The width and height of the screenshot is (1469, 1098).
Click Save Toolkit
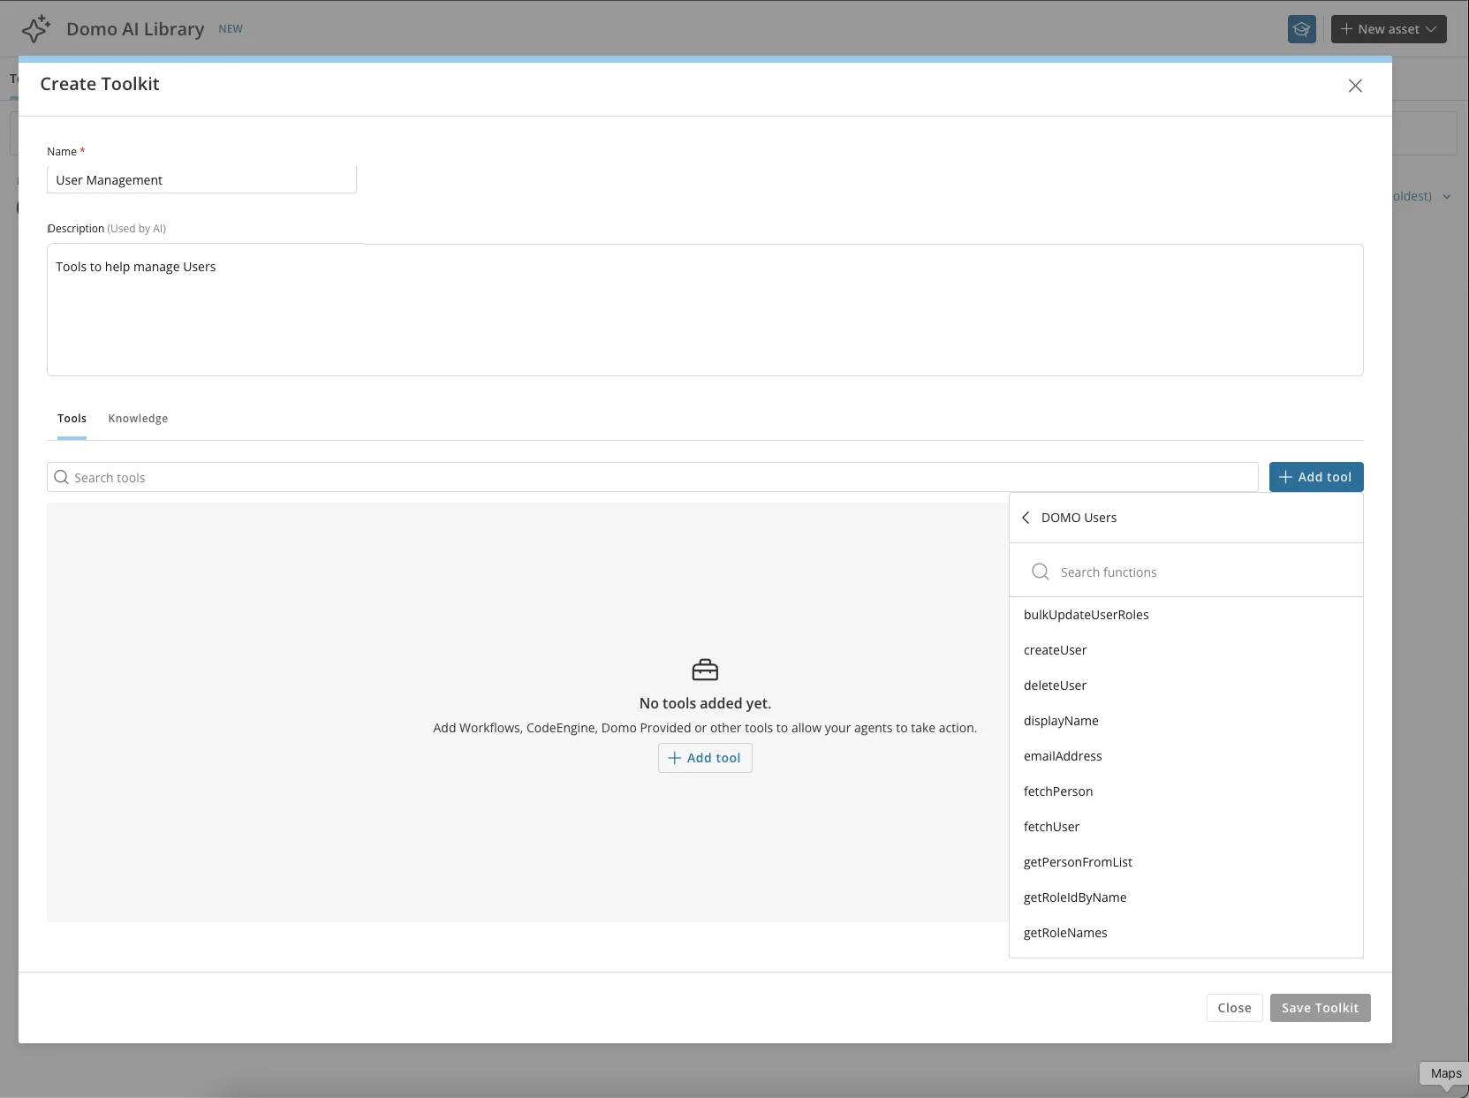tap(1320, 1008)
